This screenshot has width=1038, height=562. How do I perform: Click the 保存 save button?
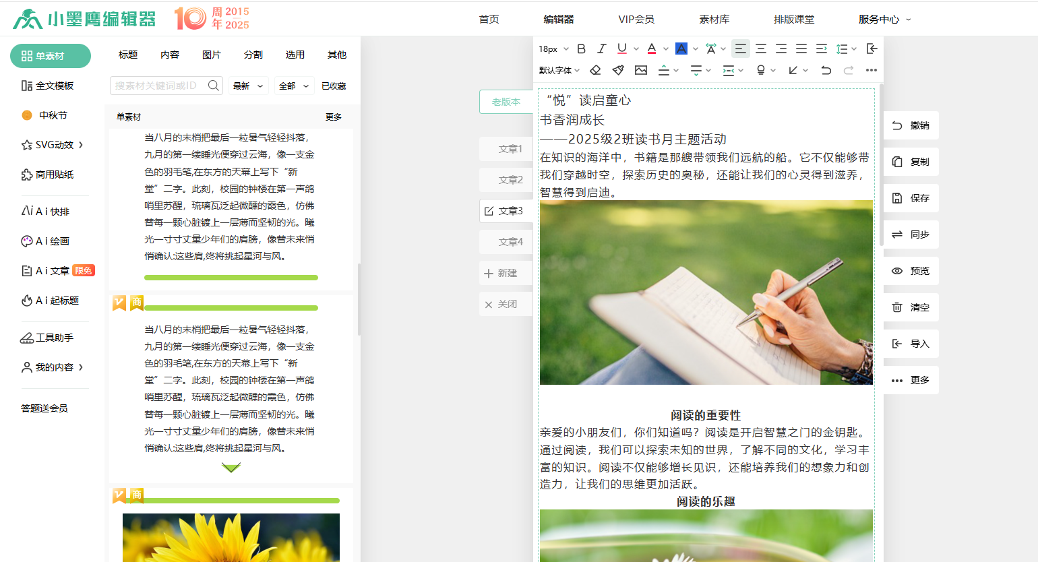911,198
